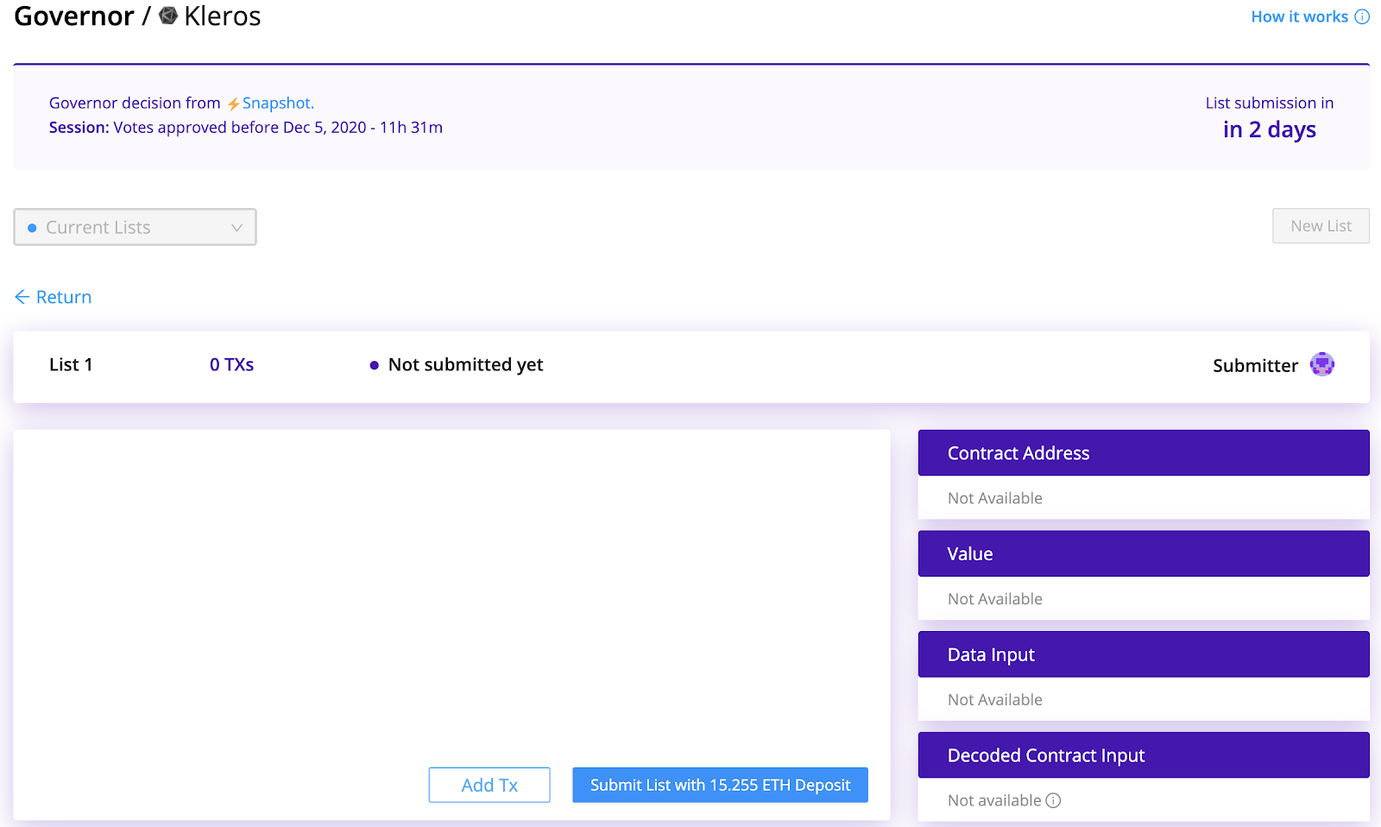Select the Data Input panel header
The width and height of the screenshot is (1381, 827).
1144,654
